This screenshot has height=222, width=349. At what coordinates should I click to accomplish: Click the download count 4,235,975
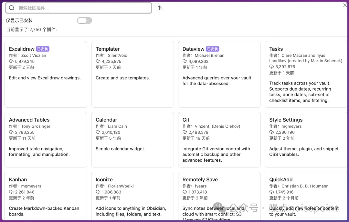[x=111, y=61]
